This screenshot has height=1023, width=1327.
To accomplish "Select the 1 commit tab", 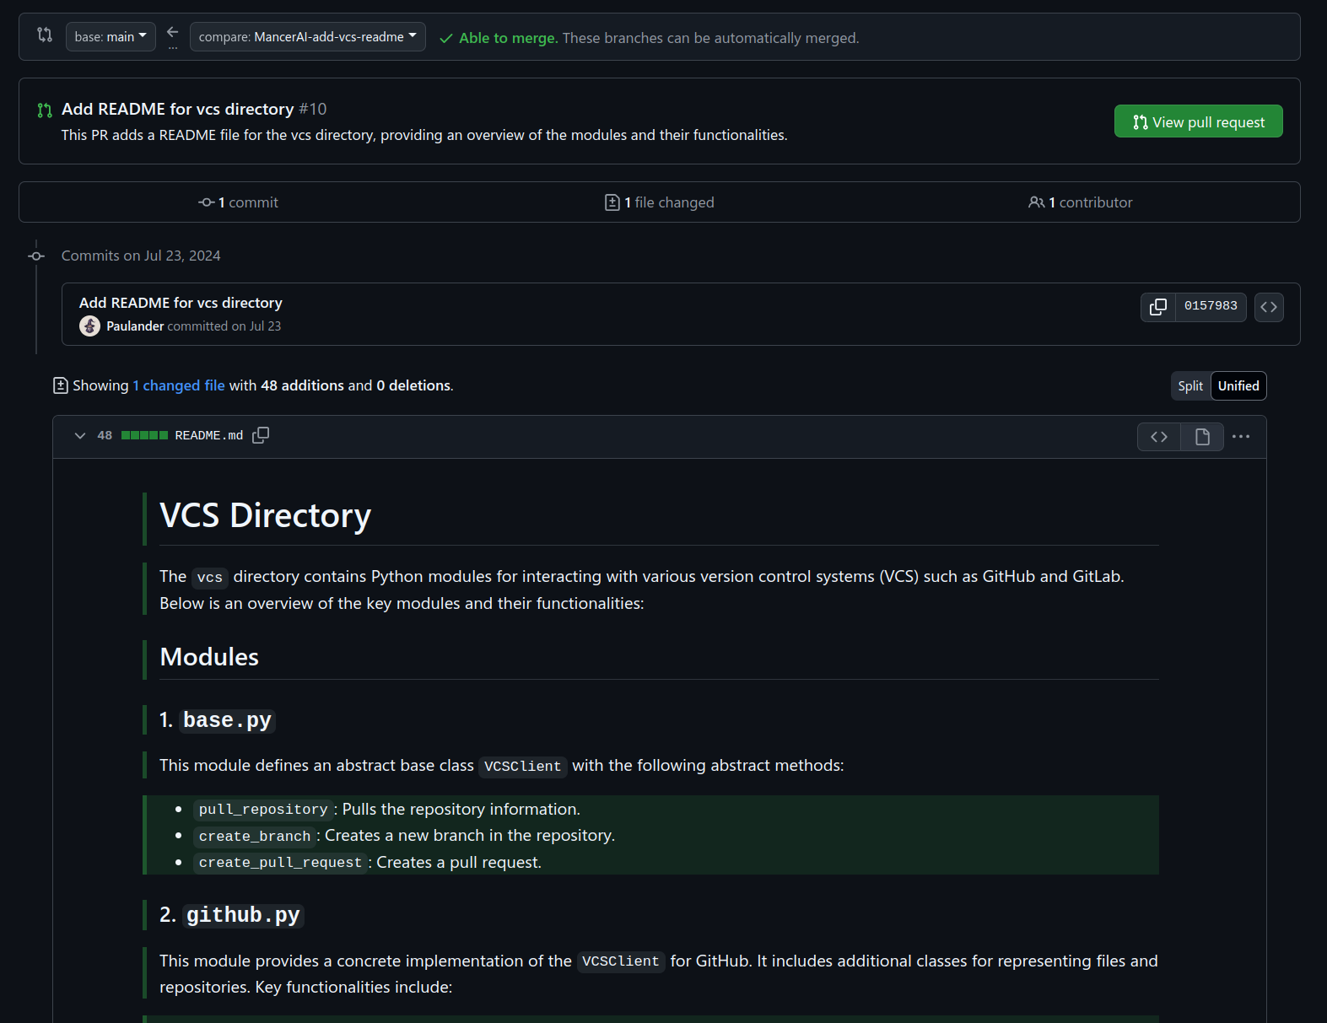I will click(x=239, y=202).
